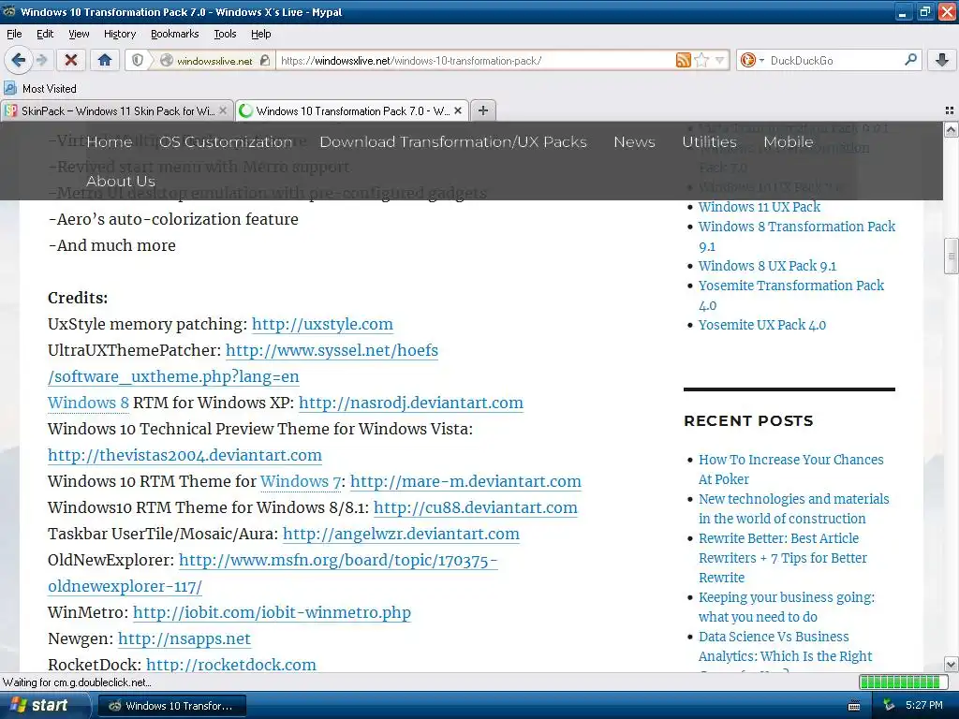
Task: Open the cu88.deviantart.com link
Action: pyautogui.click(x=475, y=508)
